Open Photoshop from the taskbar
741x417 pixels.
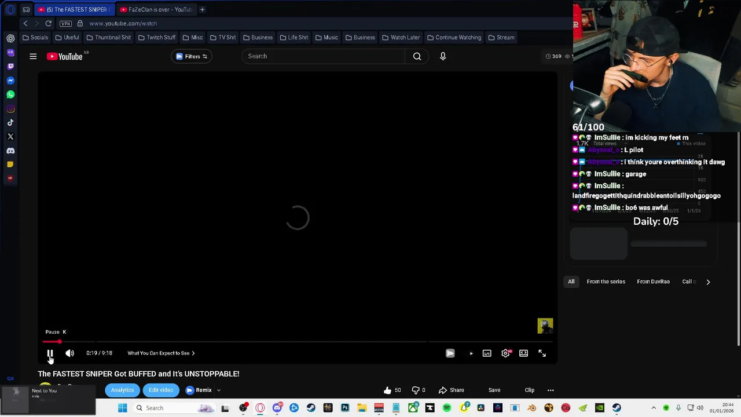(345, 408)
